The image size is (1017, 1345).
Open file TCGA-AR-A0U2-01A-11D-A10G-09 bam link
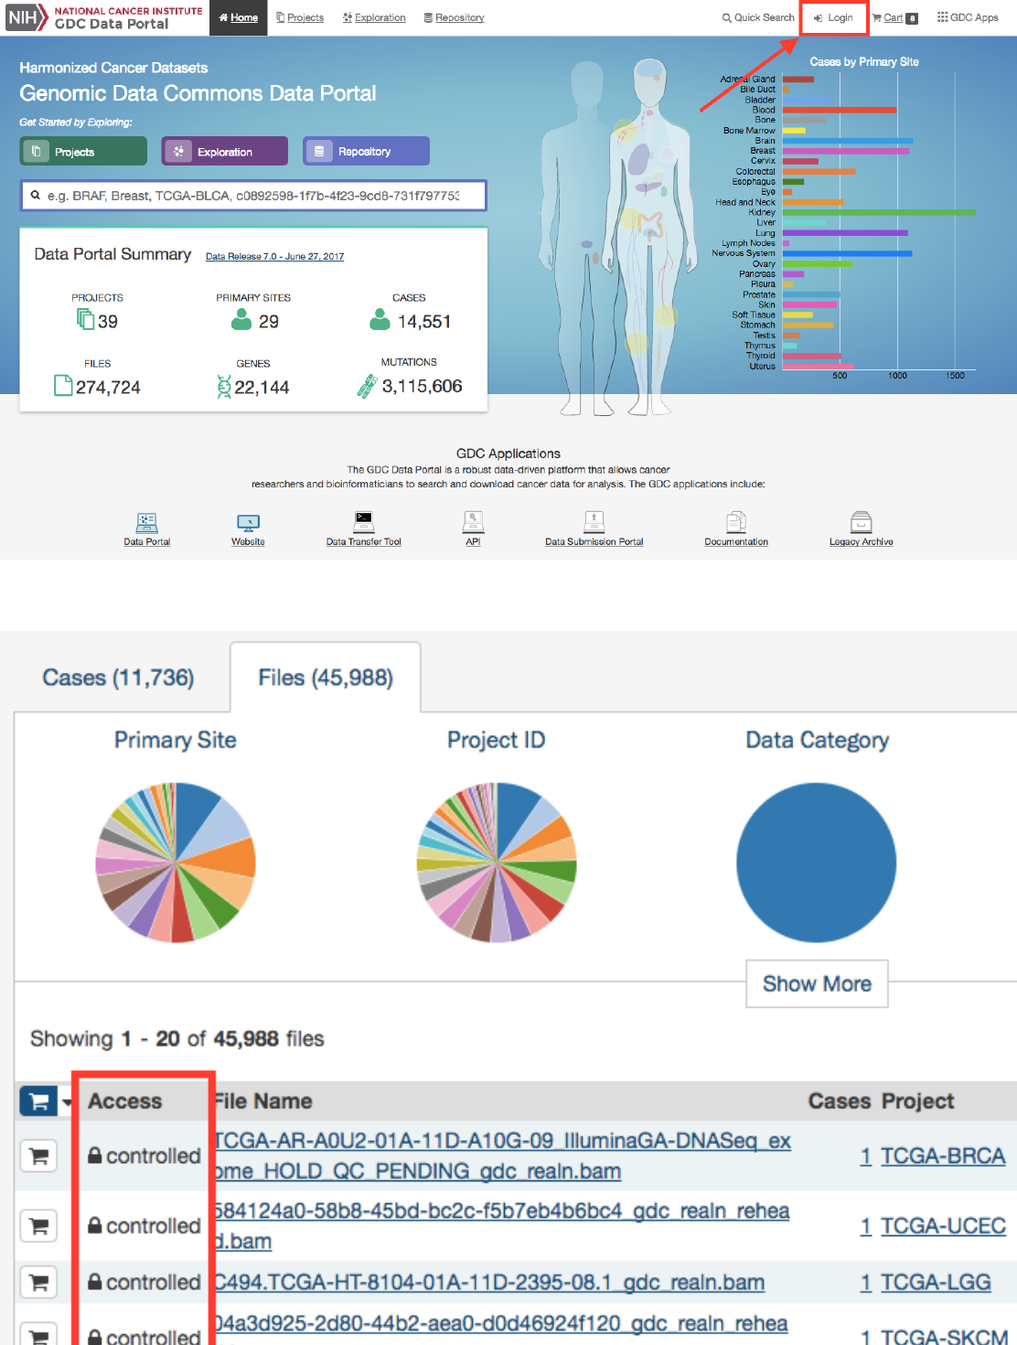tap(503, 1156)
